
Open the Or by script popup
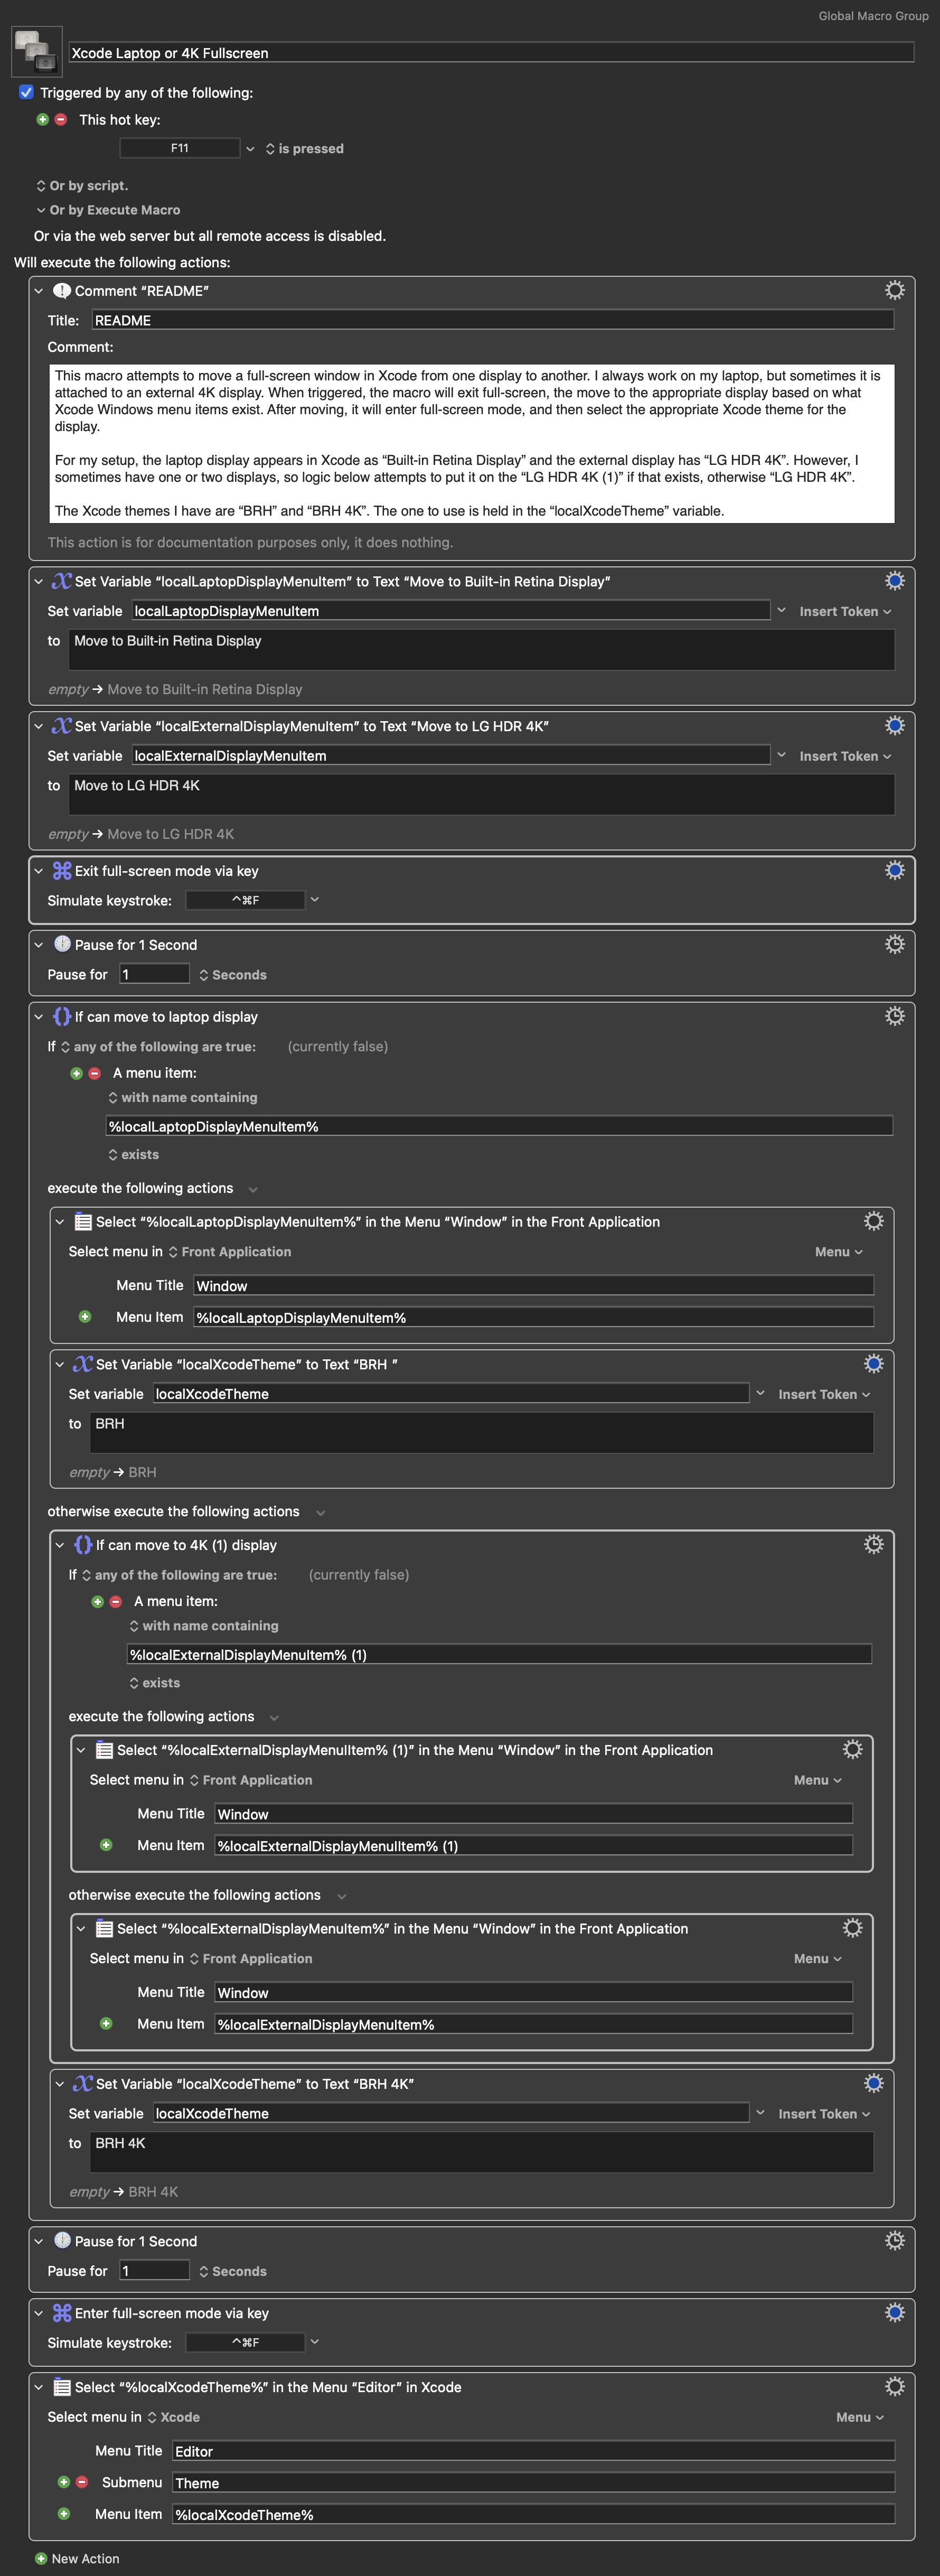click(82, 185)
